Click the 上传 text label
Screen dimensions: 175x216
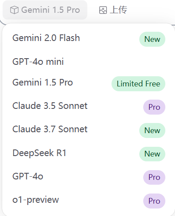pyautogui.click(x=119, y=10)
